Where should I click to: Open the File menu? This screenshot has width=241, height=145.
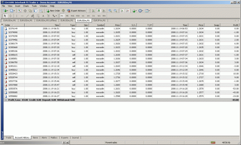coord(3,6)
